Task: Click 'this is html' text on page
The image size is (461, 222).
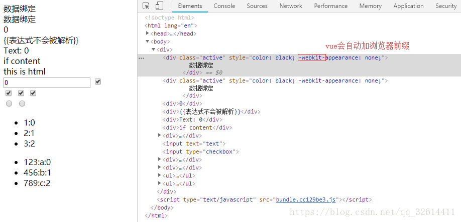Action: click(x=25, y=71)
